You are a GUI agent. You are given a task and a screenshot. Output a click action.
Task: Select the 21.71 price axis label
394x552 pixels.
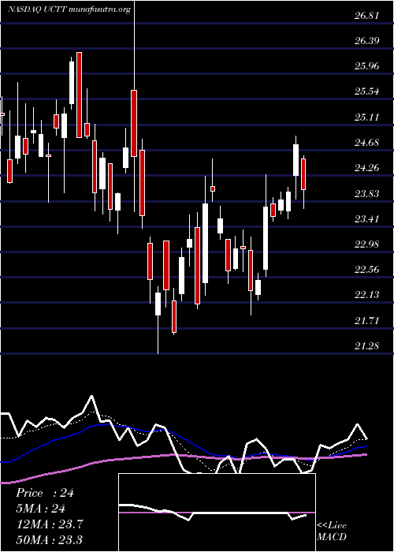point(366,321)
